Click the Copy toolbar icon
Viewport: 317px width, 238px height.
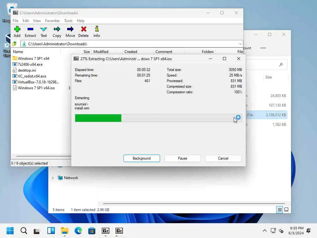(x=57, y=32)
